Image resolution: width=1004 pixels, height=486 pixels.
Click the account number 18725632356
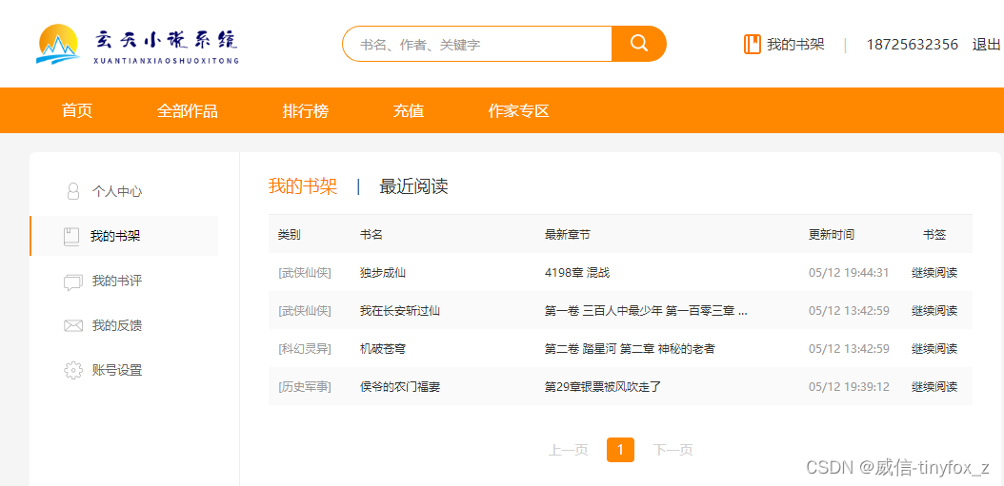(x=912, y=44)
